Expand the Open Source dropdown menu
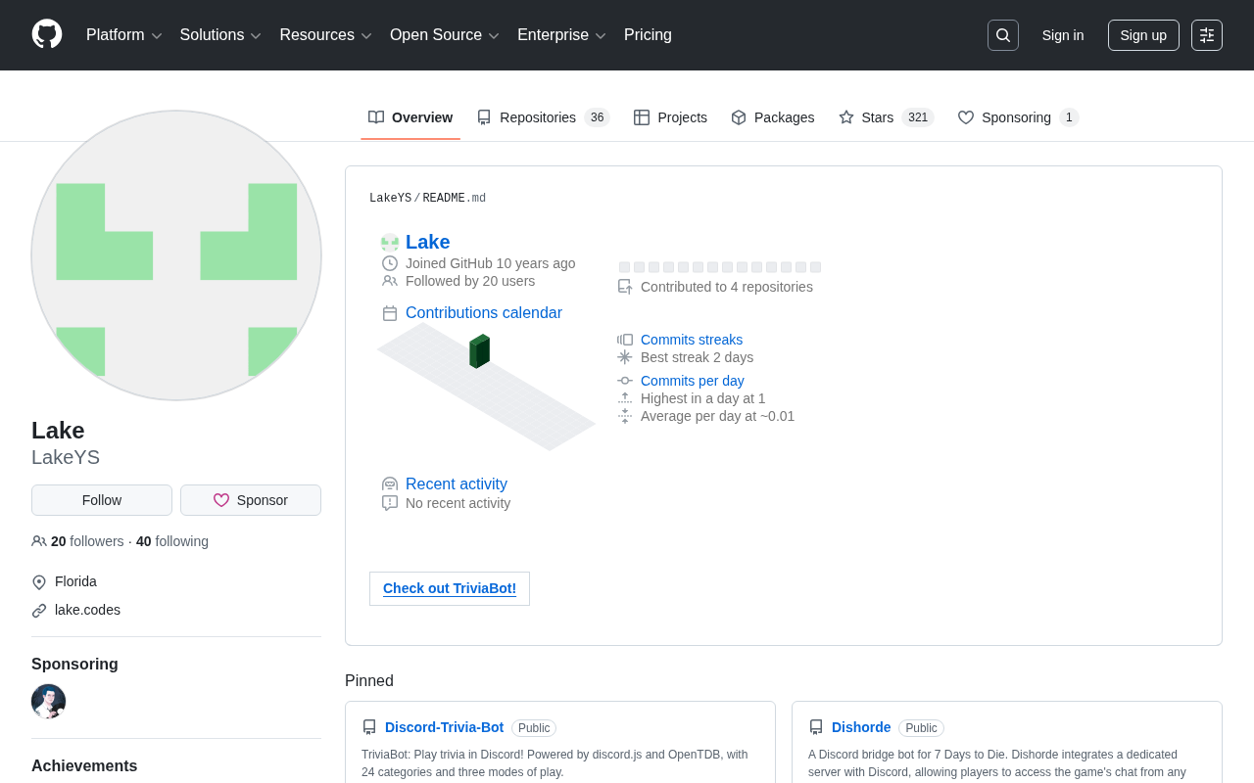1254x783 pixels. (445, 35)
